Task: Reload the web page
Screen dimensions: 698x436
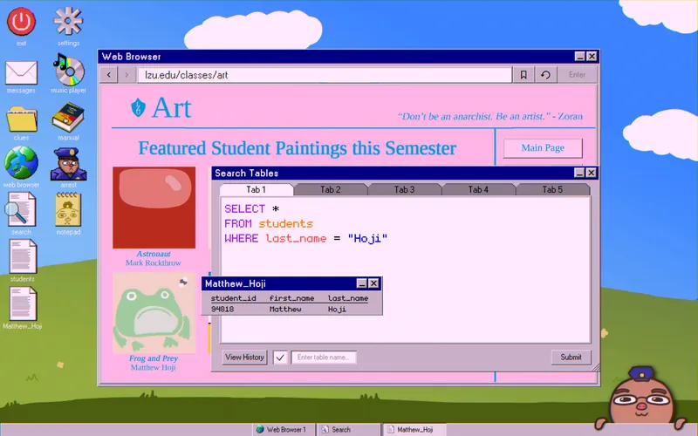Action: point(545,75)
